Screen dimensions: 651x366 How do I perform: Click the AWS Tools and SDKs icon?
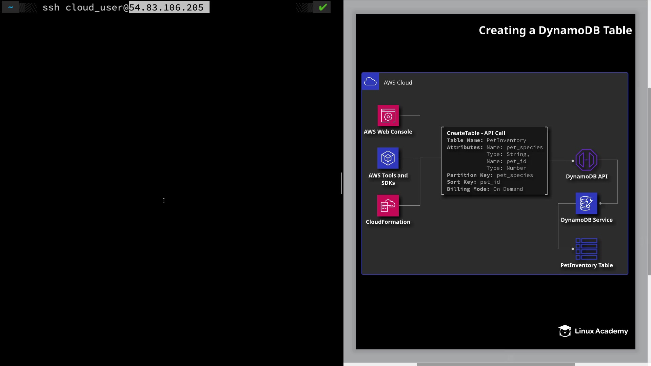(388, 158)
